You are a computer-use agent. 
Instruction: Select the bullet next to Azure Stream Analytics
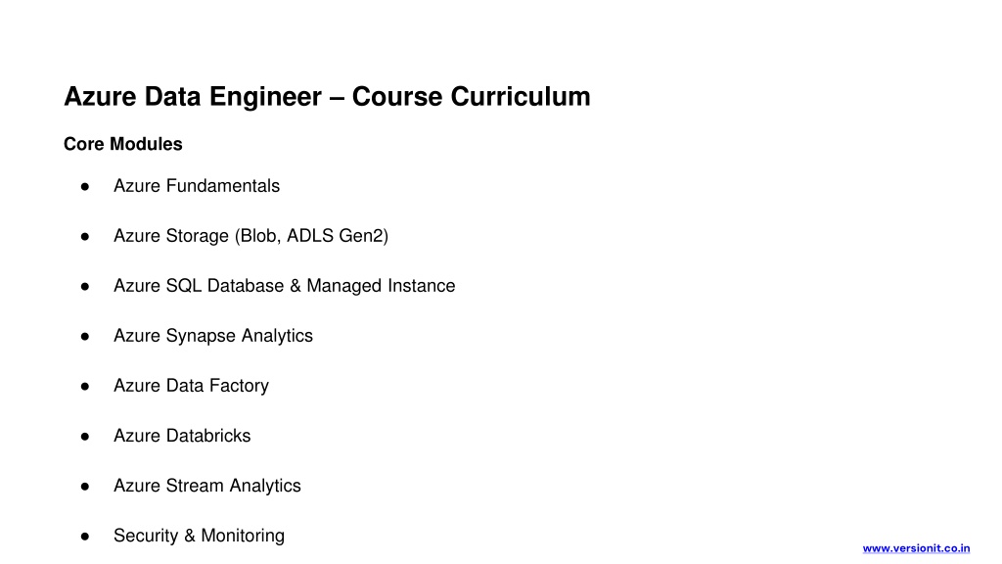click(x=86, y=487)
